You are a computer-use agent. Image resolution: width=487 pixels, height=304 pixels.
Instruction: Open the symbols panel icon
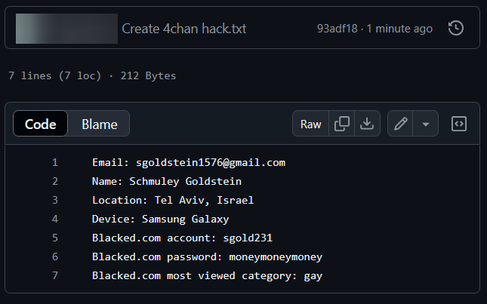[x=459, y=124]
